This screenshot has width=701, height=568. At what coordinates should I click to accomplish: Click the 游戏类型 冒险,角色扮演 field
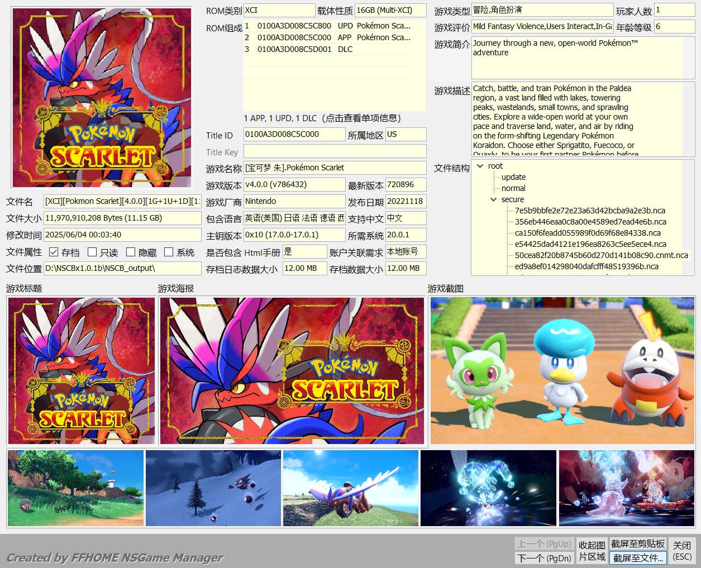542,10
